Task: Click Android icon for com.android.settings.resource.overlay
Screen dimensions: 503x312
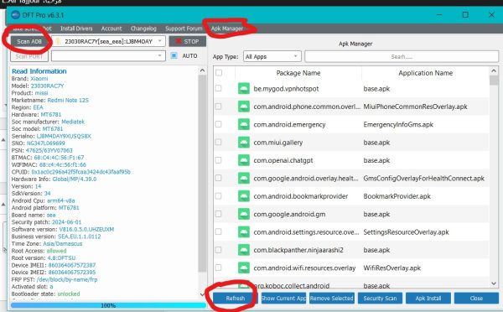Action: pos(244,232)
